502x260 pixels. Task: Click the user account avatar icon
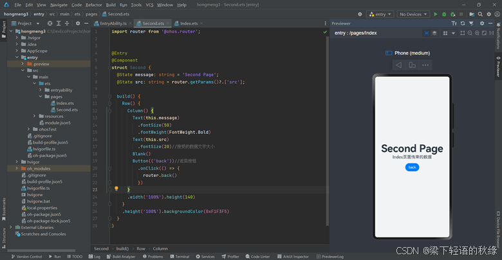(497, 14)
